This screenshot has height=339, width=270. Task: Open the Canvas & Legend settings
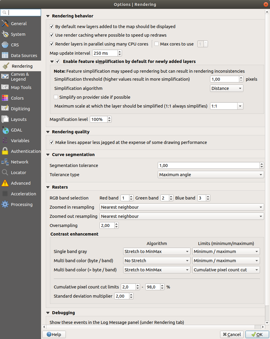click(x=21, y=76)
